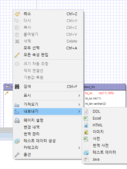Screen dimensions: 127x169
Task: Export as Excel from the submenu
Action: tap(105, 118)
